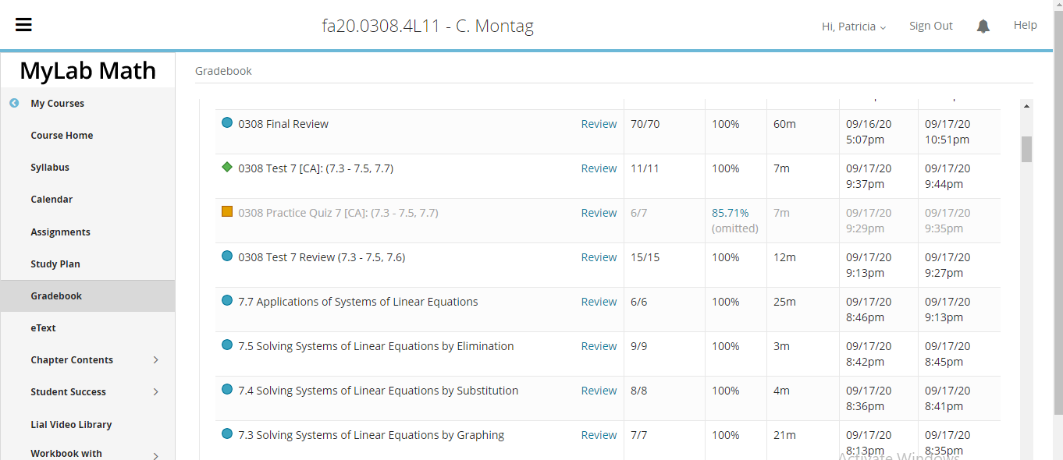Click the scrollbar up arrow in gradebook
This screenshot has height=460, width=1063.
(x=1026, y=106)
